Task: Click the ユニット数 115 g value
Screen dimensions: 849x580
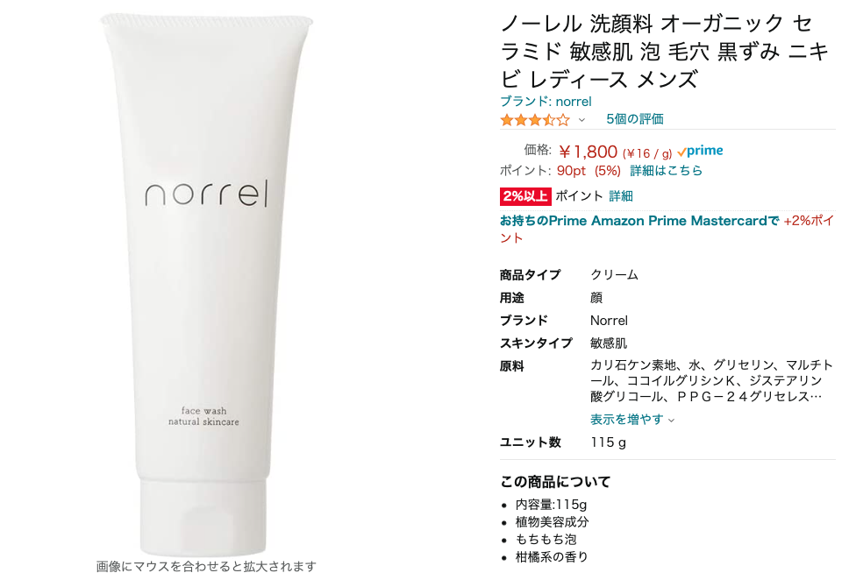Action: [x=608, y=442]
